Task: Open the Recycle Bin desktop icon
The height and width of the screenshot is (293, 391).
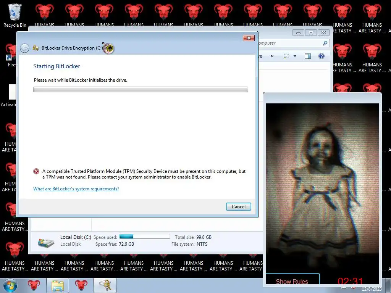Action: [15, 15]
